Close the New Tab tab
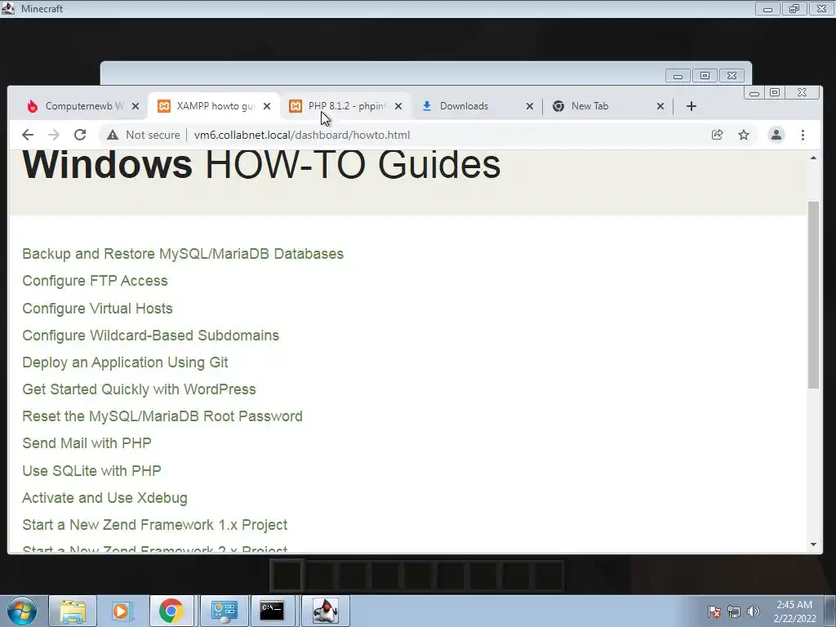Screen dimensions: 836x627 (x=660, y=106)
